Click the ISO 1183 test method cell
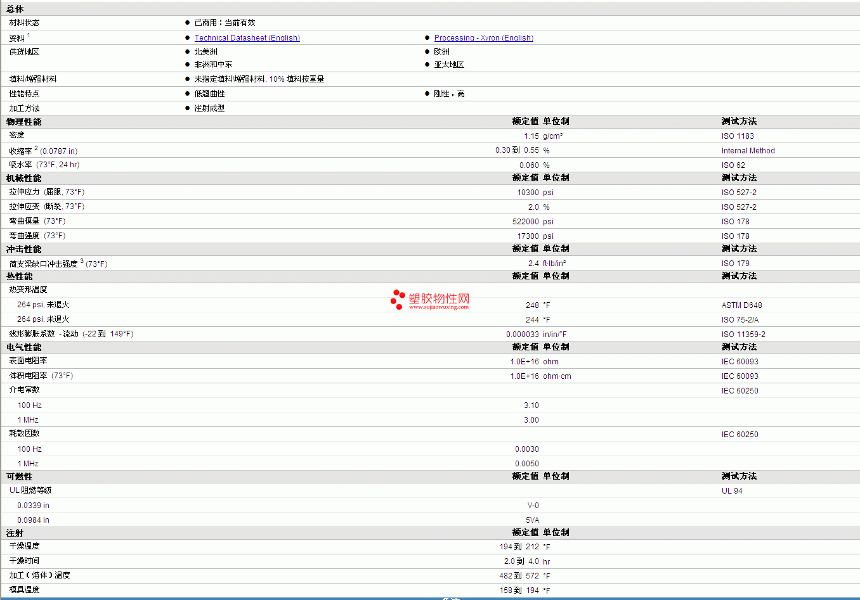This screenshot has width=860, height=600. [738, 136]
